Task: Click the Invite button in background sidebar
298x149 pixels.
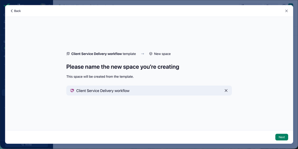Action: tap(27, 145)
